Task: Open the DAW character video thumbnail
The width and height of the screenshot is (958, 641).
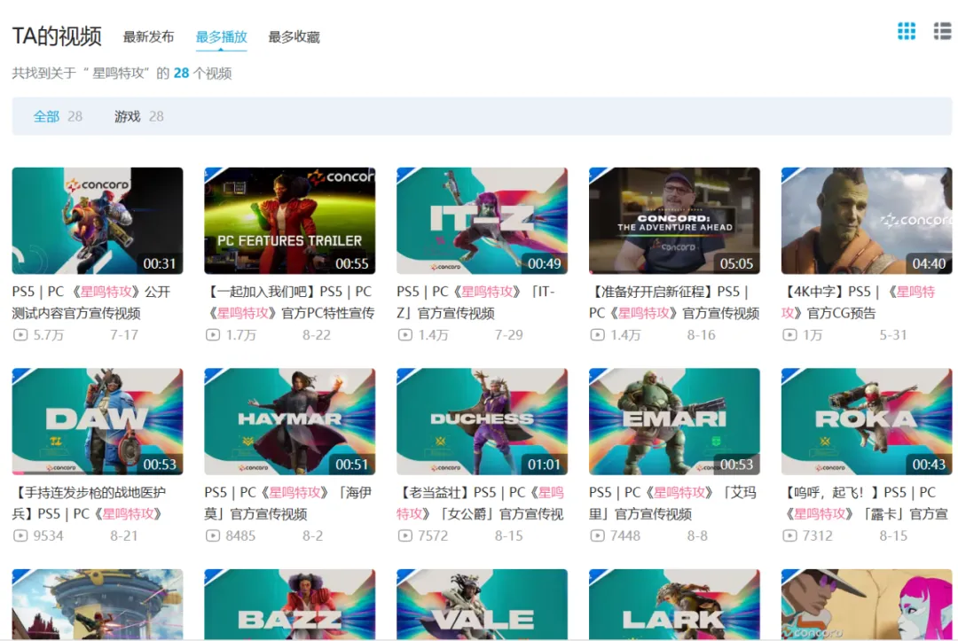Action: [98, 421]
